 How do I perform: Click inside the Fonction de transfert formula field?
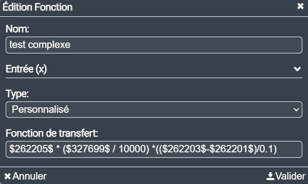click(154, 149)
